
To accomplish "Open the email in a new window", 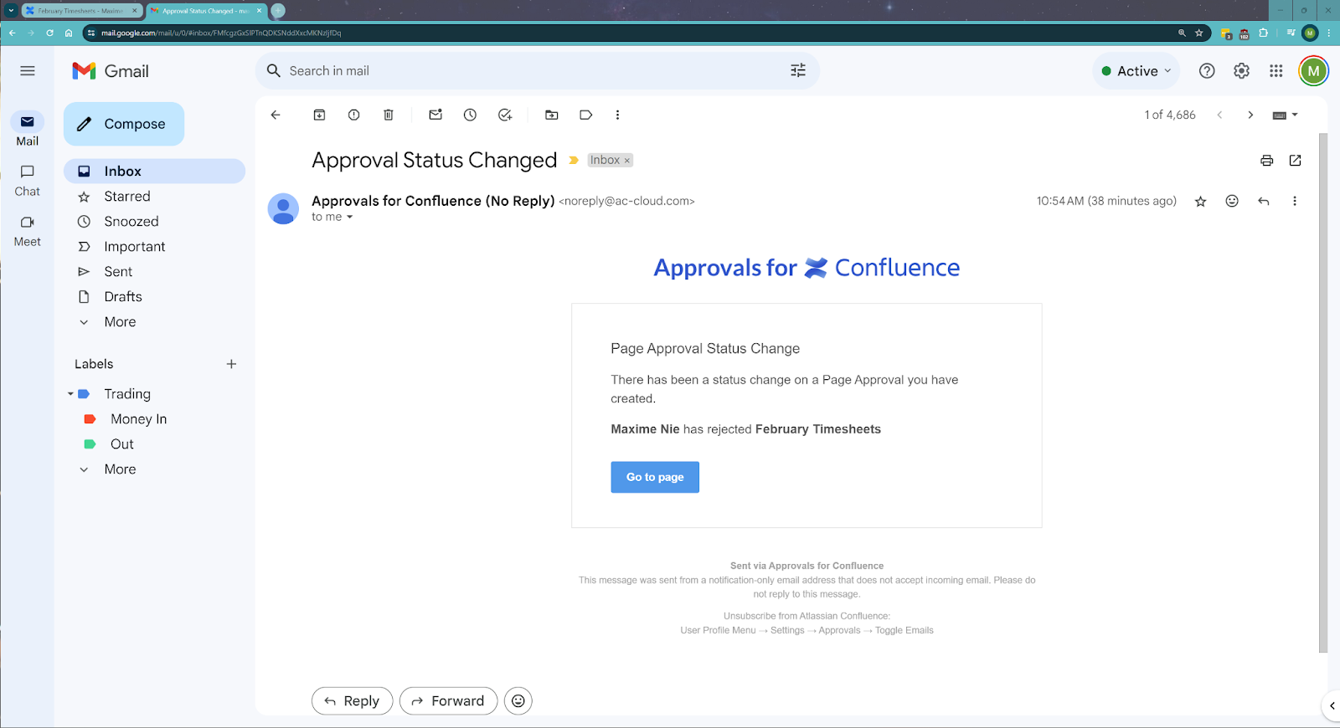I will 1295,161.
